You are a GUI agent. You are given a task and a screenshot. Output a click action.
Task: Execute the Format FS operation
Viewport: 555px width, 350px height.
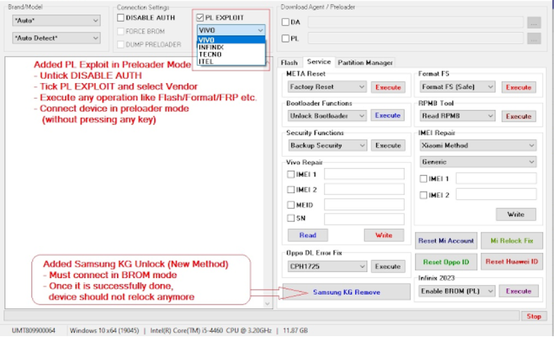click(x=518, y=87)
